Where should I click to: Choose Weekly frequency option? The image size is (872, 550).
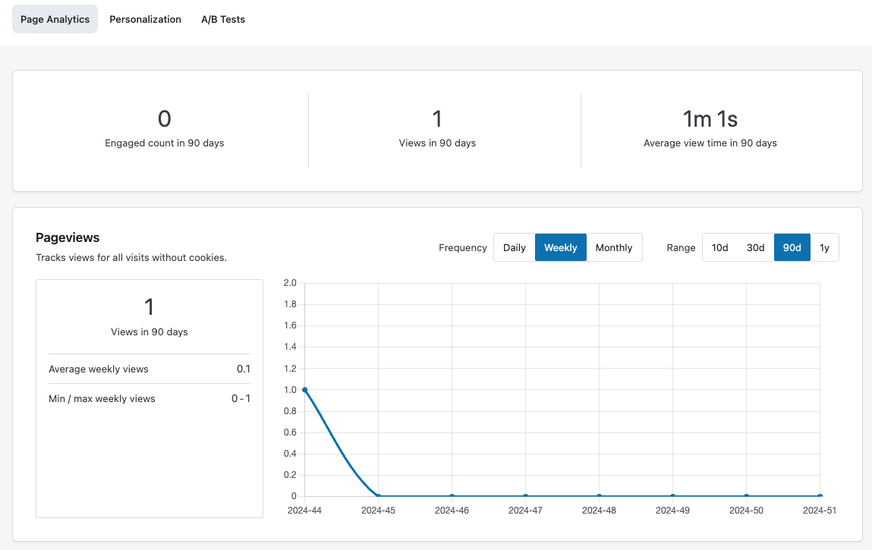pos(560,247)
